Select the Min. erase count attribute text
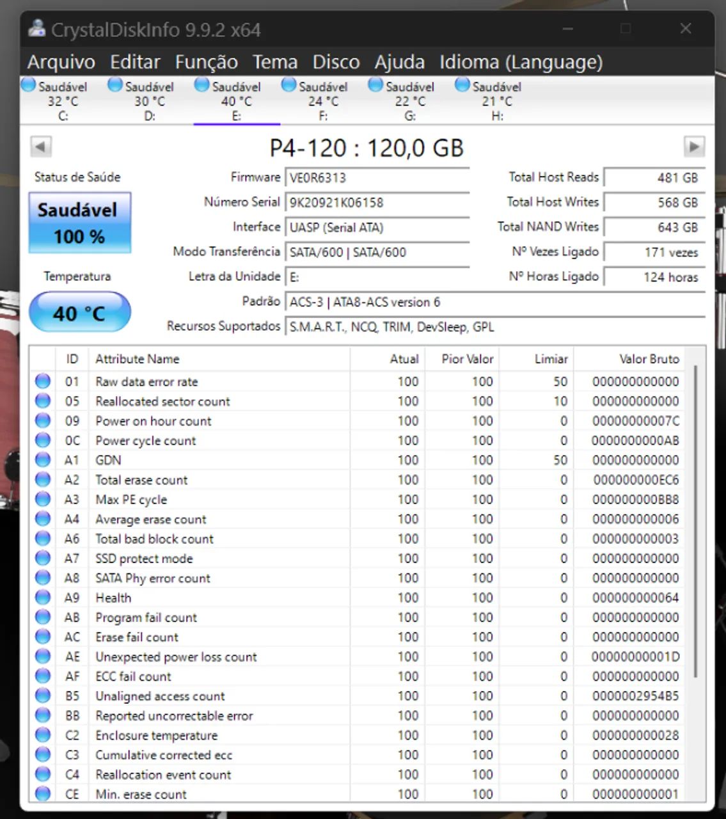726x819 pixels. (141, 794)
